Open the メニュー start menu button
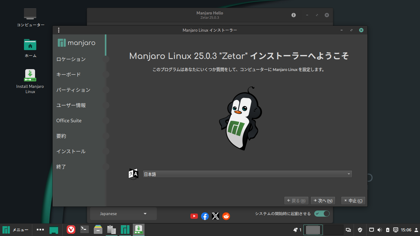 (15, 230)
